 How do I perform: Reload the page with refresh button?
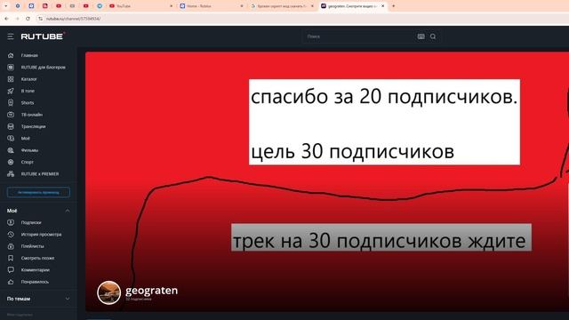coord(28,19)
